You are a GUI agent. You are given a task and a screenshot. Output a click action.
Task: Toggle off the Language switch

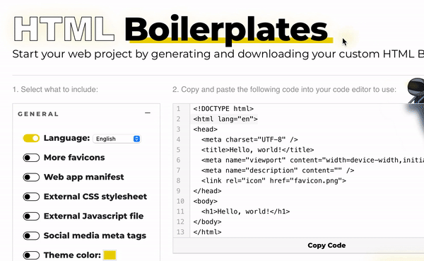tap(31, 138)
